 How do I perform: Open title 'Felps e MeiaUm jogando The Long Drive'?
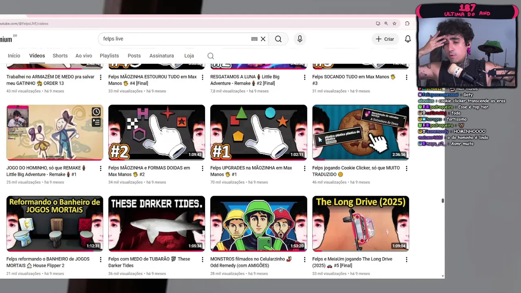(352, 262)
